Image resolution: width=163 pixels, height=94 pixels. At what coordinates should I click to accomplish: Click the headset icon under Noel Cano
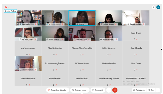coord(134,70)
